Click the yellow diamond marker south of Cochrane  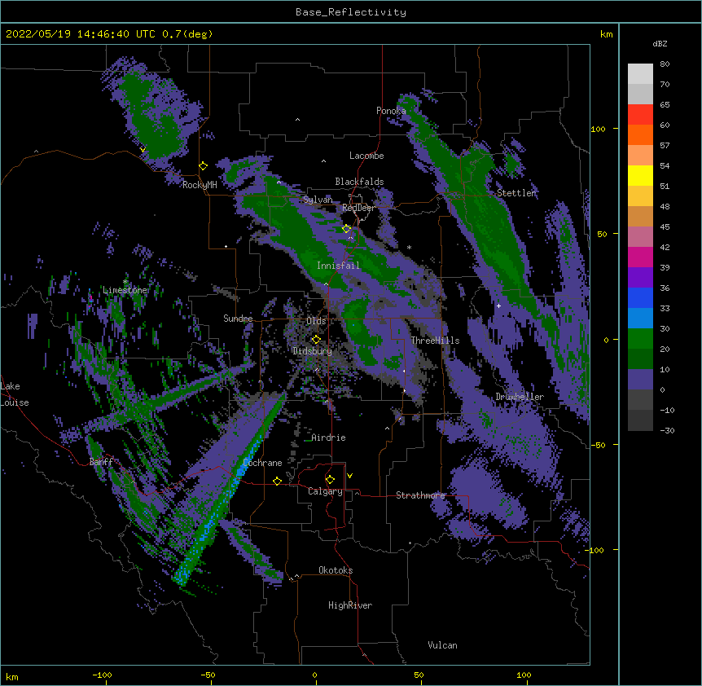(x=277, y=481)
